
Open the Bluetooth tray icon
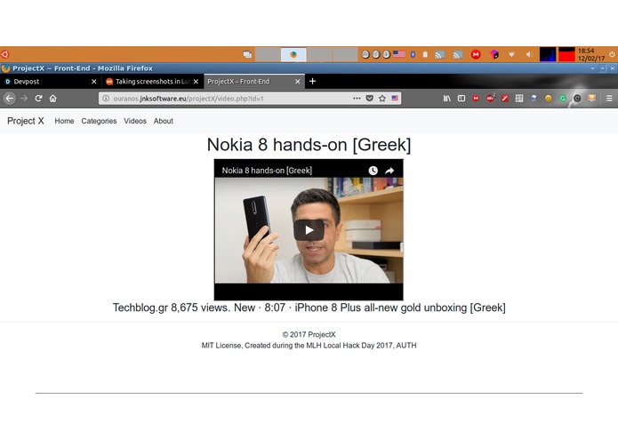tap(413, 54)
